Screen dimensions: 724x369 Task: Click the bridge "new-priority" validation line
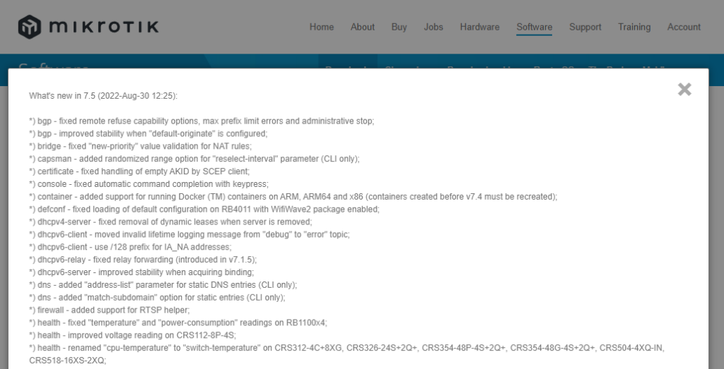click(140, 146)
